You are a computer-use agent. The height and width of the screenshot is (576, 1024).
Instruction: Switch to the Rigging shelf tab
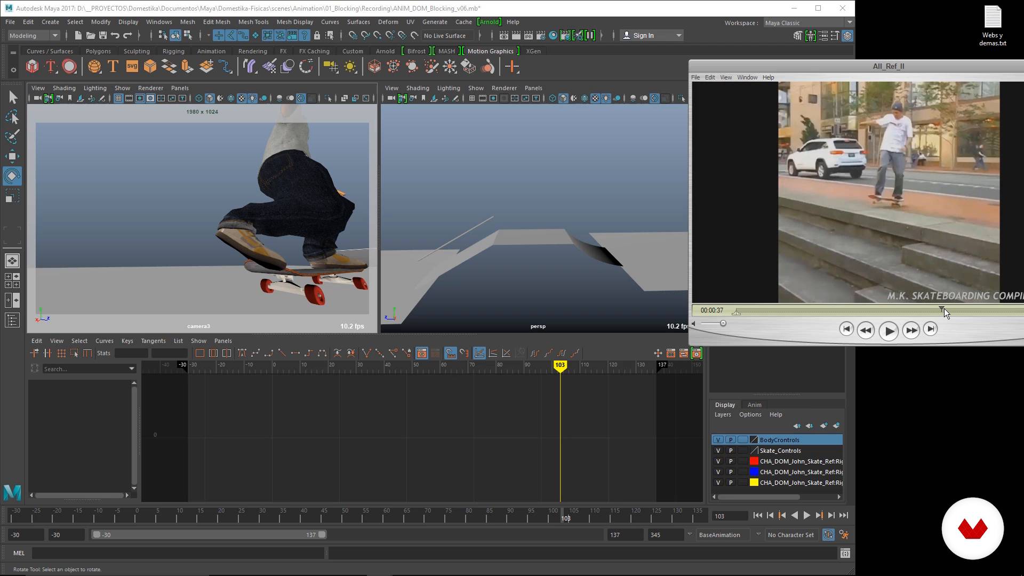[173, 51]
